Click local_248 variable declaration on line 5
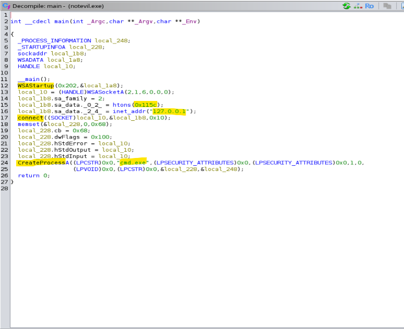Image resolution: width=404 pixels, height=329 pixels. (111, 41)
